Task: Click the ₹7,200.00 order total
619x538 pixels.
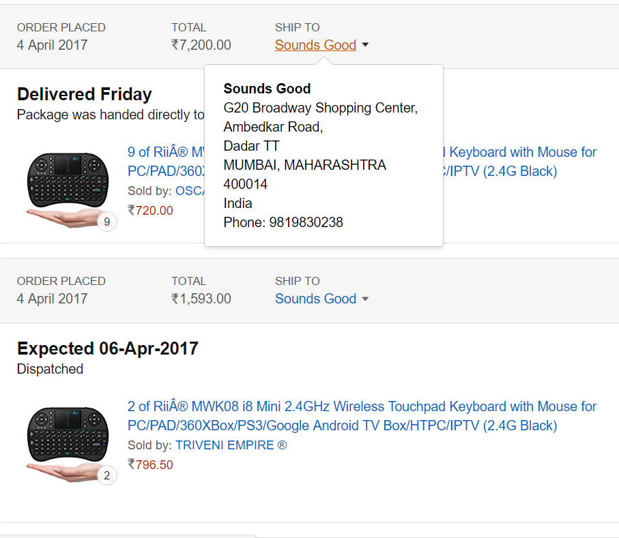Action: coord(201,45)
